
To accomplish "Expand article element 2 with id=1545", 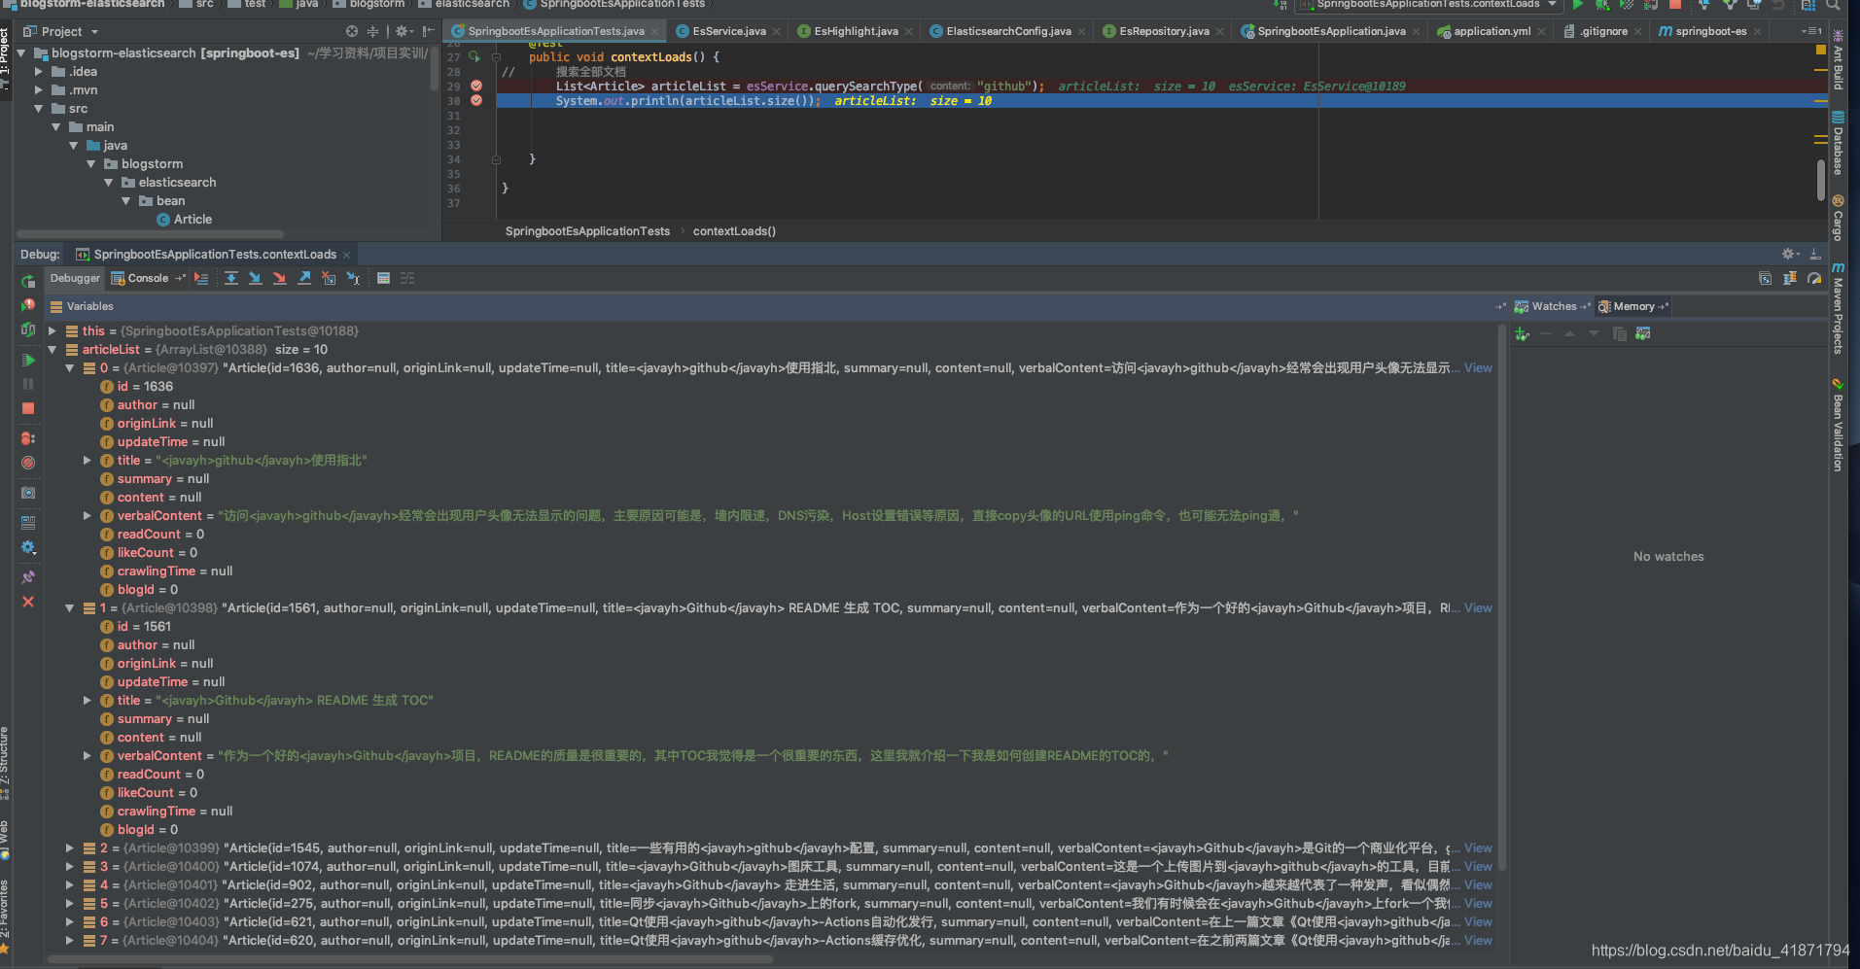I will click(x=70, y=848).
